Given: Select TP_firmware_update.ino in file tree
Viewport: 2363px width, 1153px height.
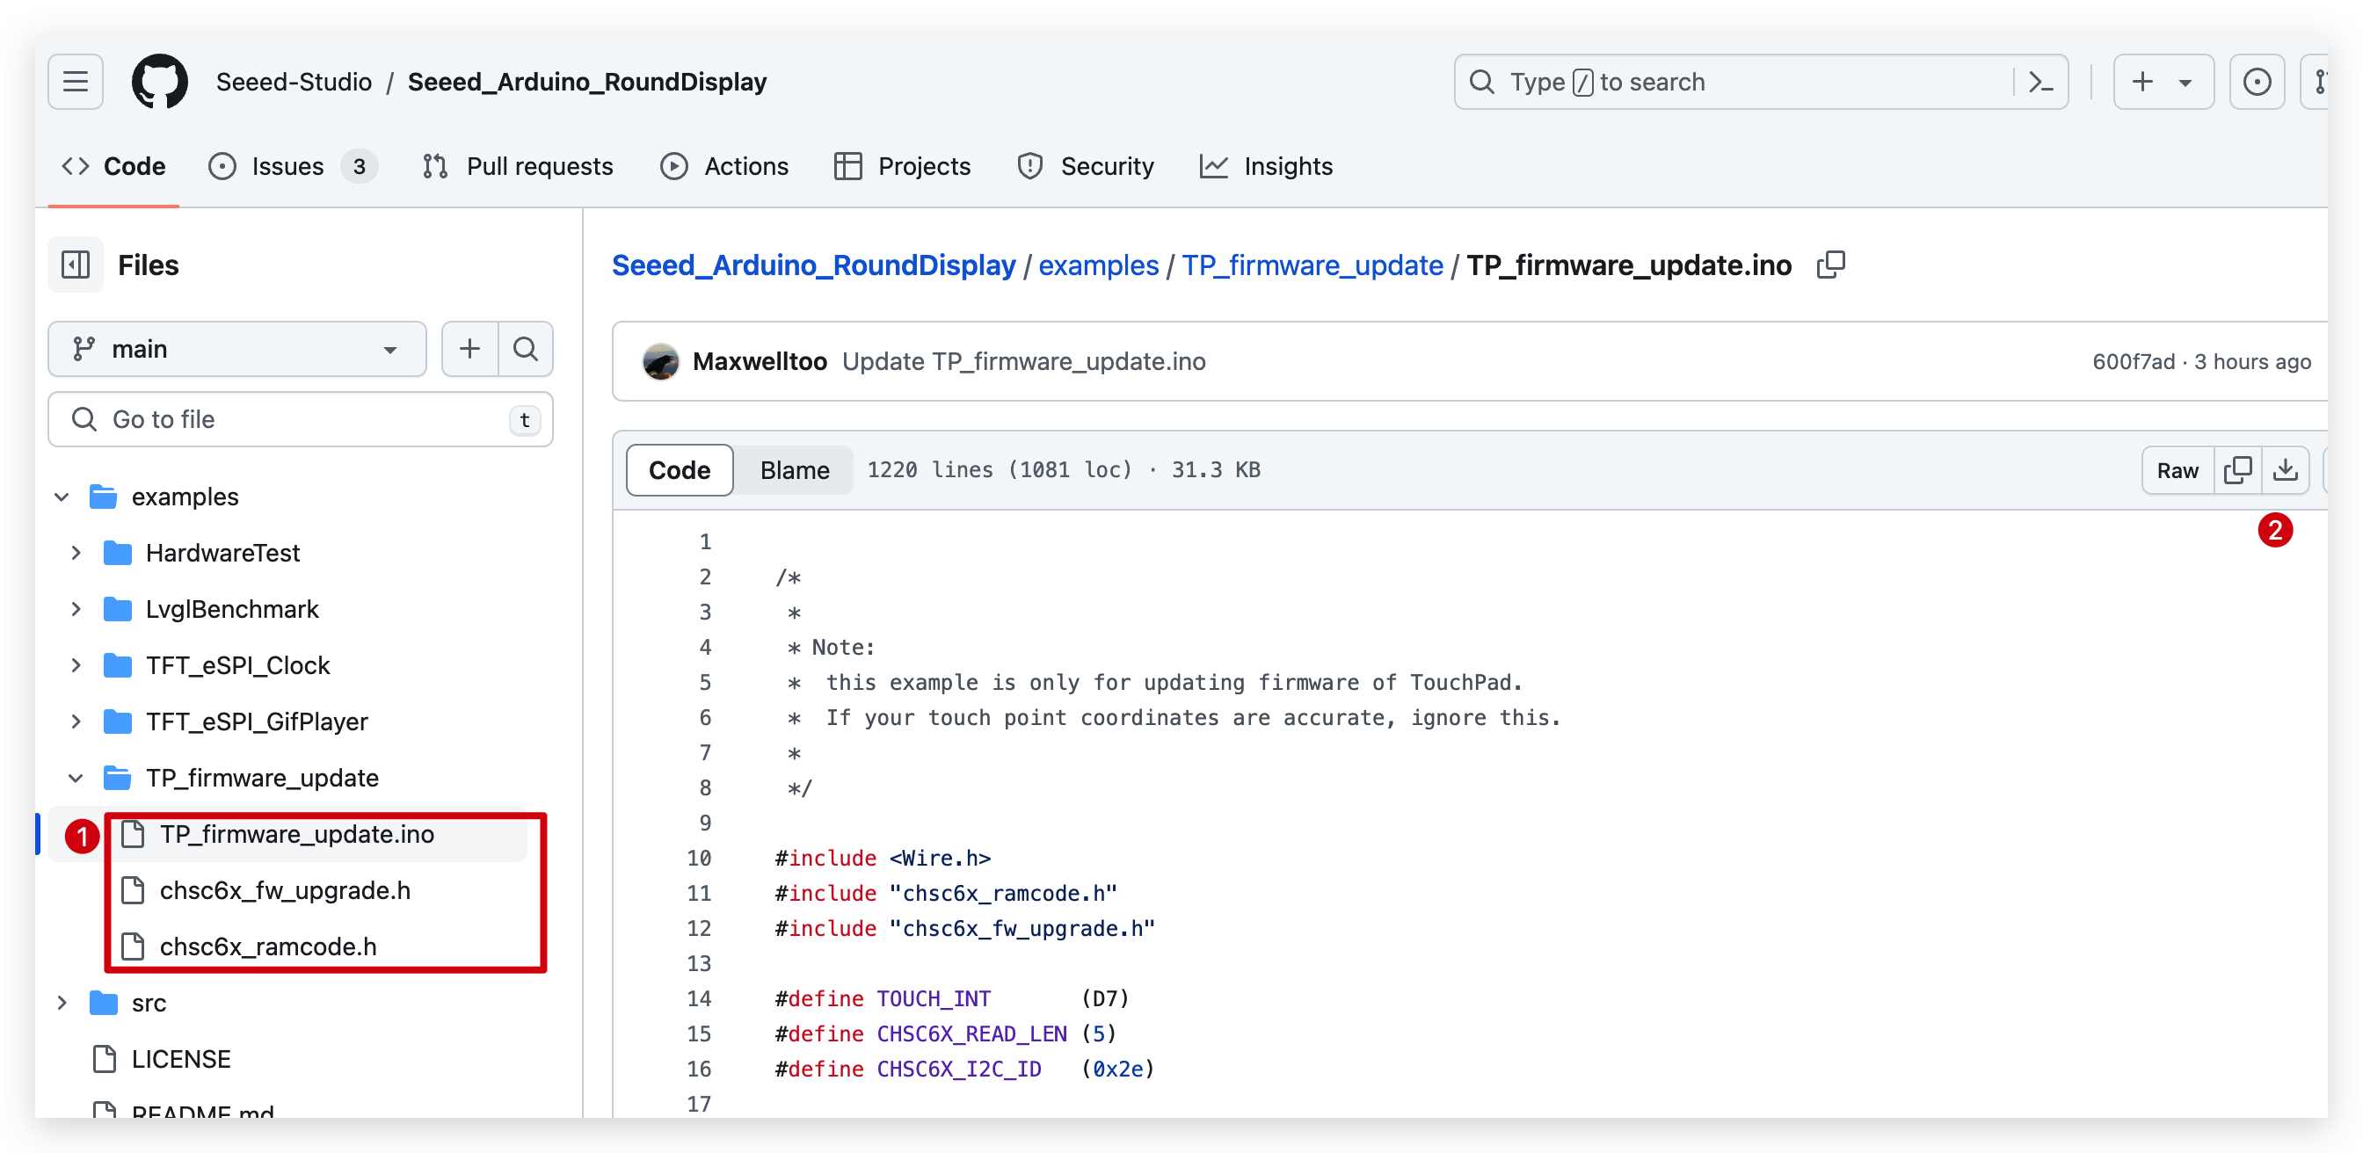Looking at the screenshot, I should pyautogui.click(x=296, y=834).
